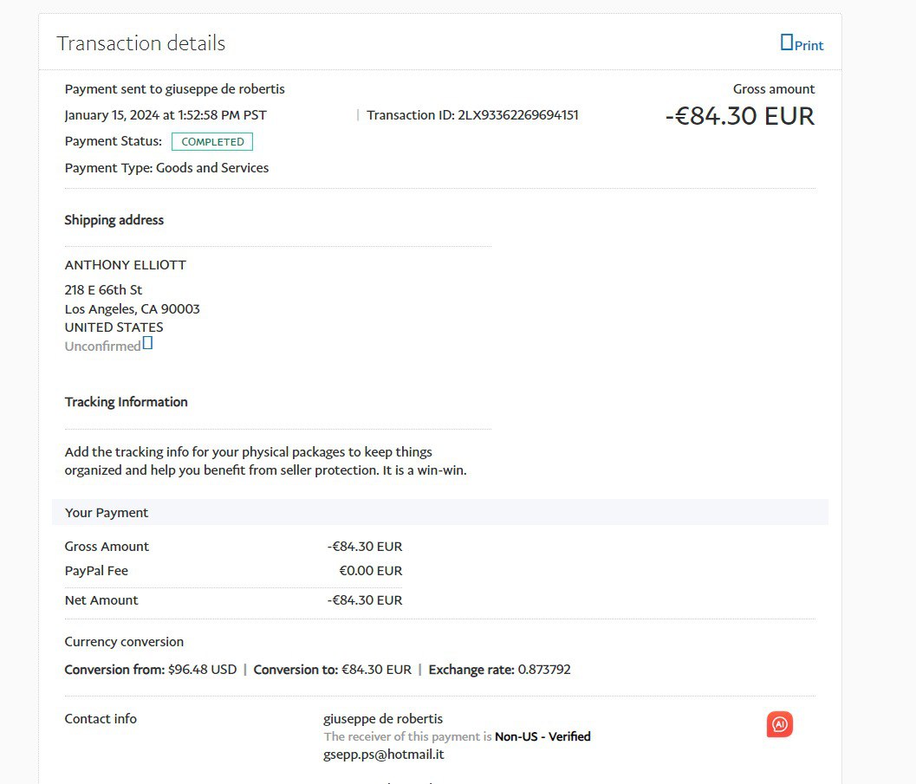Click the Your Payment section header
Viewport: 916px width, 784px height.
(x=107, y=513)
